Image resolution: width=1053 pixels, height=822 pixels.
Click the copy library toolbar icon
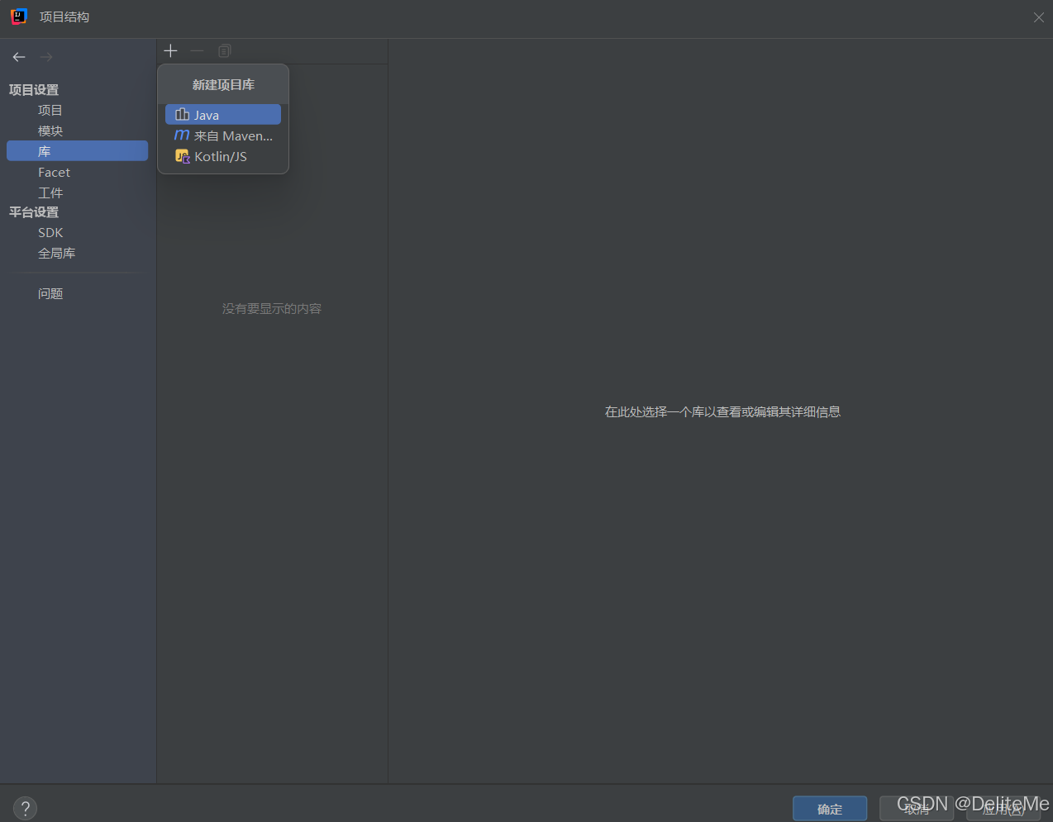click(x=224, y=50)
